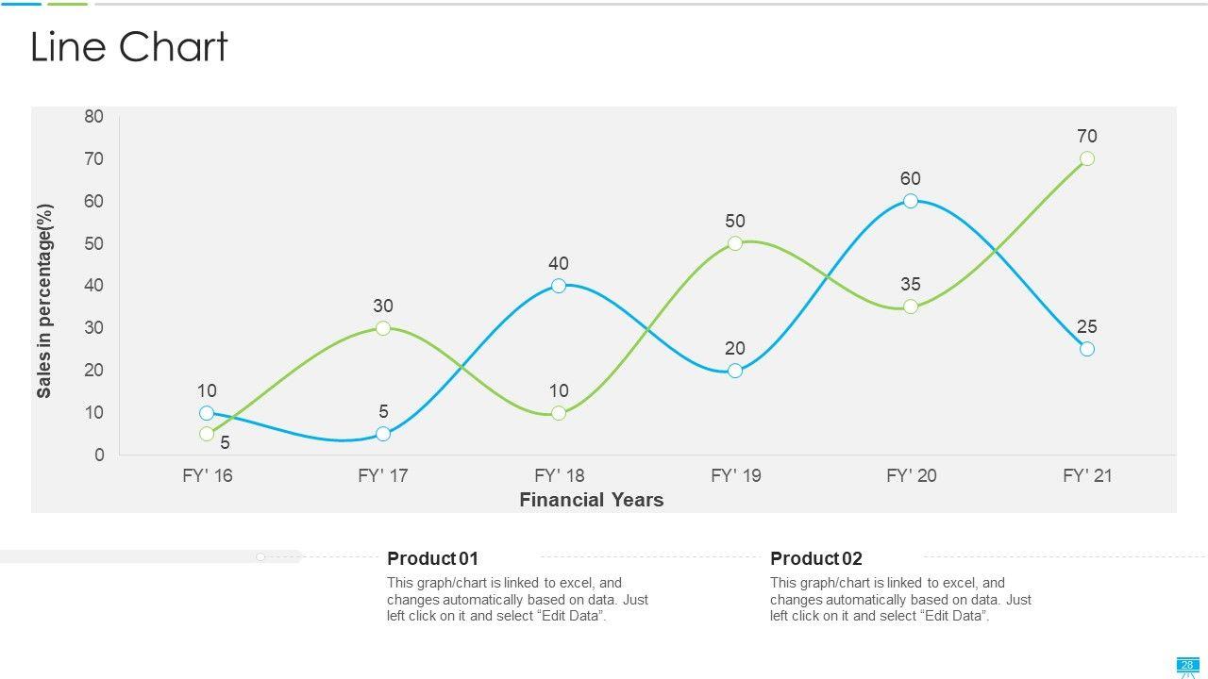Select the blue marker valued 60

pyautogui.click(x=911, y=201)
